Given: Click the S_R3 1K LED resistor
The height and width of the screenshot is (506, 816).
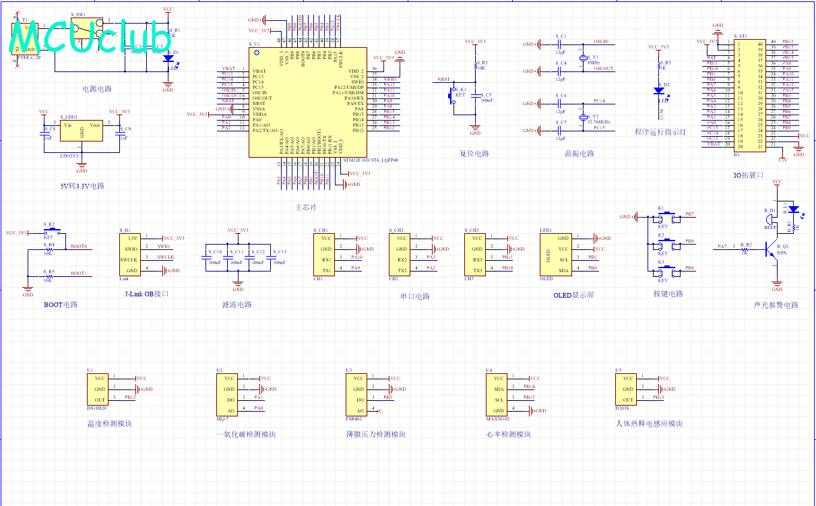Looking at the screenshot, I should [x=660, y=66].
